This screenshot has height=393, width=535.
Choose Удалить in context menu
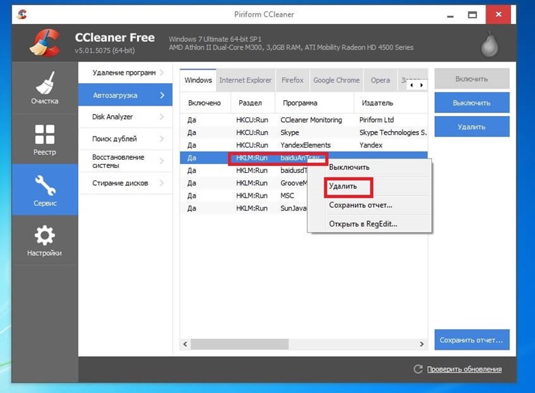click(370, 187)
